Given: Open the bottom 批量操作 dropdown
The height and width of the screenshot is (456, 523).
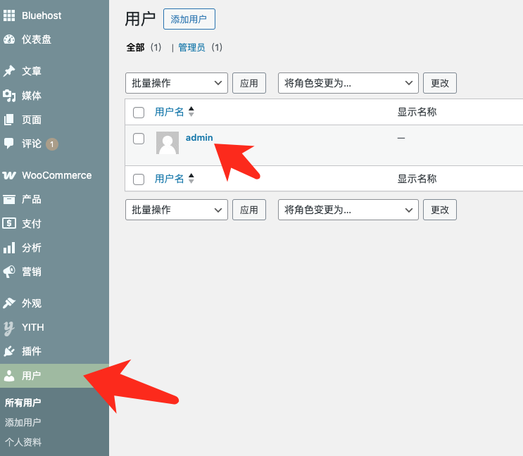Looking at the screenshot, I should pos(177,210).
